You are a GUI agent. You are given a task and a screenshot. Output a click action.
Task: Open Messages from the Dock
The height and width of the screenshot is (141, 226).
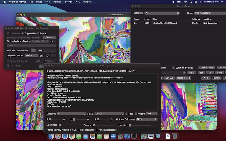pyautogui.click(x=79, y=136)
